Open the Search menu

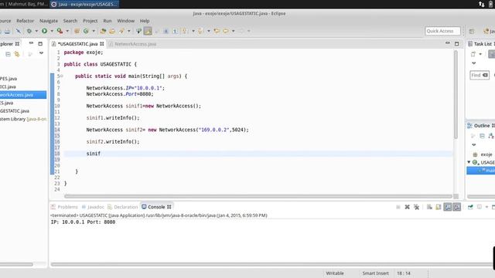[70, 21]
